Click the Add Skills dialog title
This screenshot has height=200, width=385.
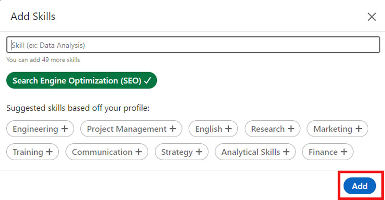33,17
